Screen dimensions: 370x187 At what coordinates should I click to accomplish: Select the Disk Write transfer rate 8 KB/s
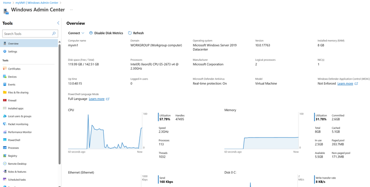point(325,180)
